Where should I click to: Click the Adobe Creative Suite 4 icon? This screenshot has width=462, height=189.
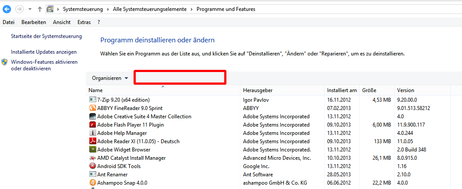[92, 116]
